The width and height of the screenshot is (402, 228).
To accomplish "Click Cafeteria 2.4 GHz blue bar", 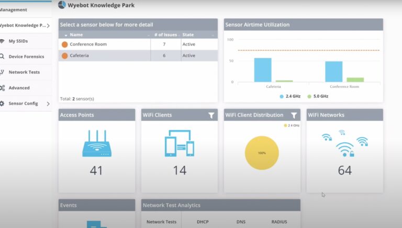I will coord(263,70).
